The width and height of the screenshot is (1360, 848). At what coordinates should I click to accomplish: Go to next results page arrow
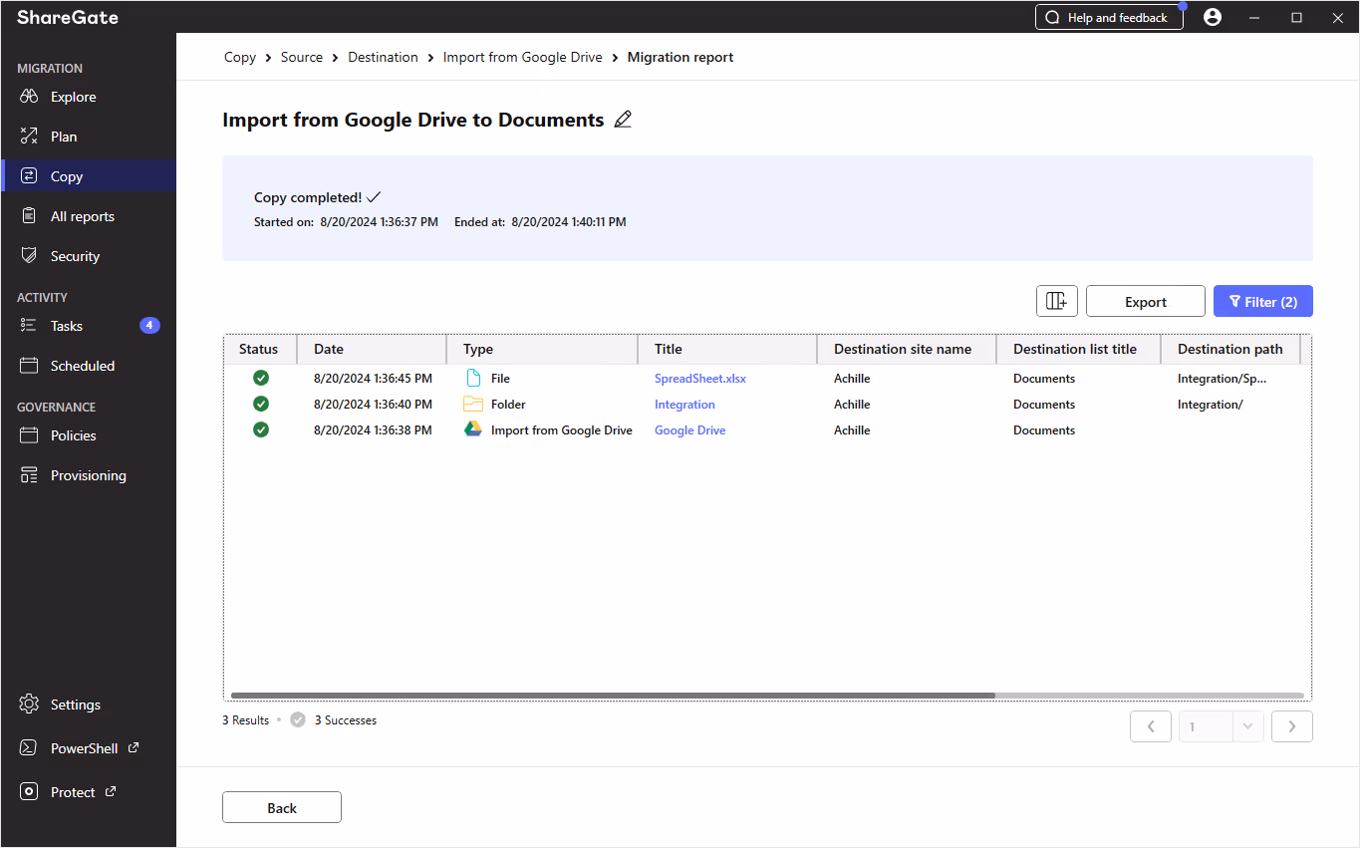click(x=1292, y=726)
